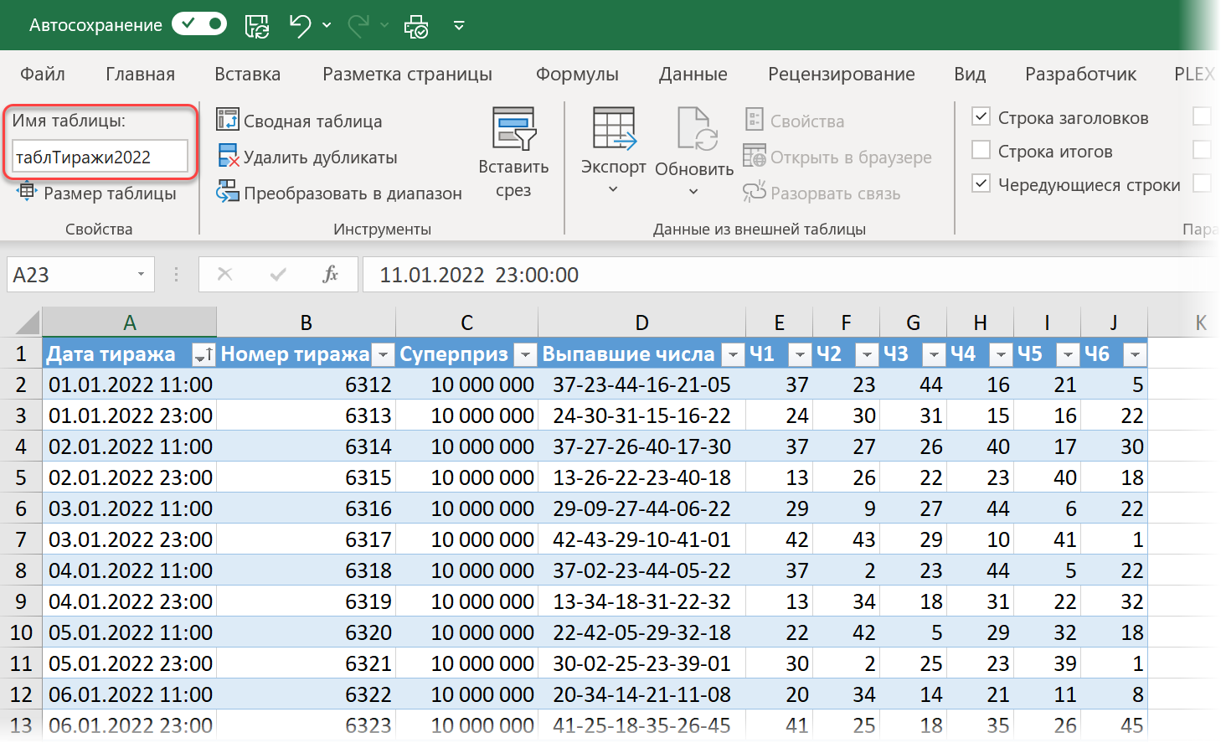Select cell 20-34-14-21-11-08
The width and height of the screenshot is (1221, 743).
(641, 694)
